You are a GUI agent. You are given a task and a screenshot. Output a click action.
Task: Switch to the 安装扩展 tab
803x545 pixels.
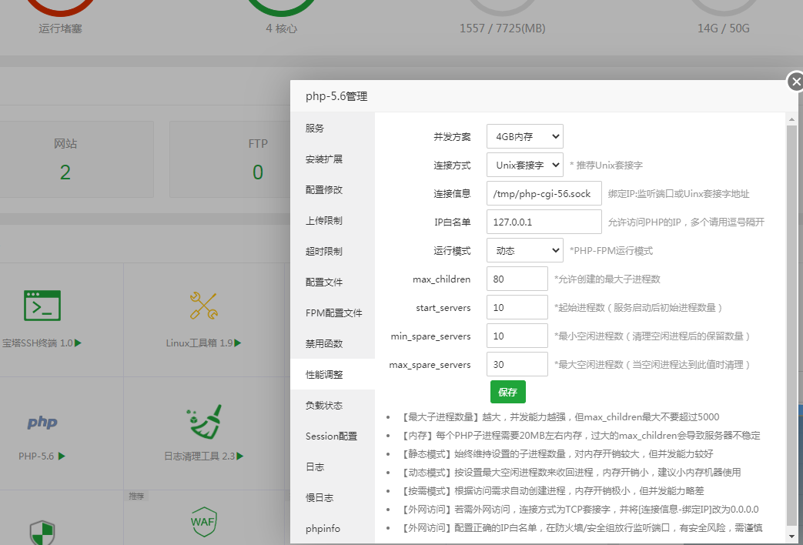333,159
